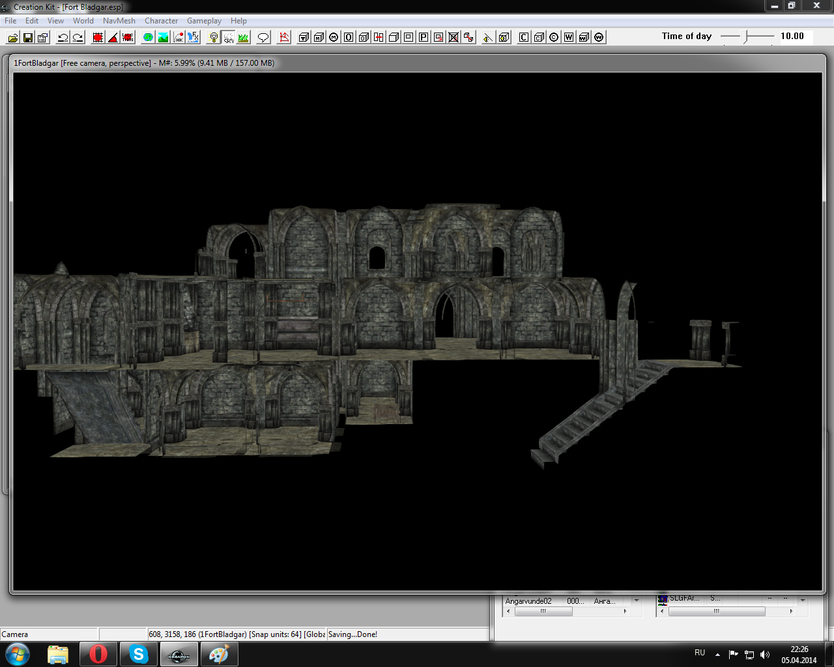Click the horizontal scrollbar under SLGFAr list
Viewport: 834px width, 667px height.
(726, 612)
